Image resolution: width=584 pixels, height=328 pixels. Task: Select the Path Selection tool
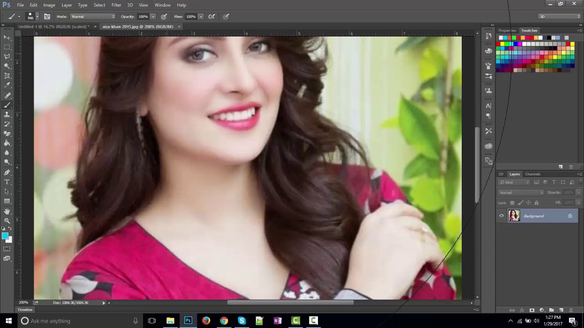(x=7, y=192)
